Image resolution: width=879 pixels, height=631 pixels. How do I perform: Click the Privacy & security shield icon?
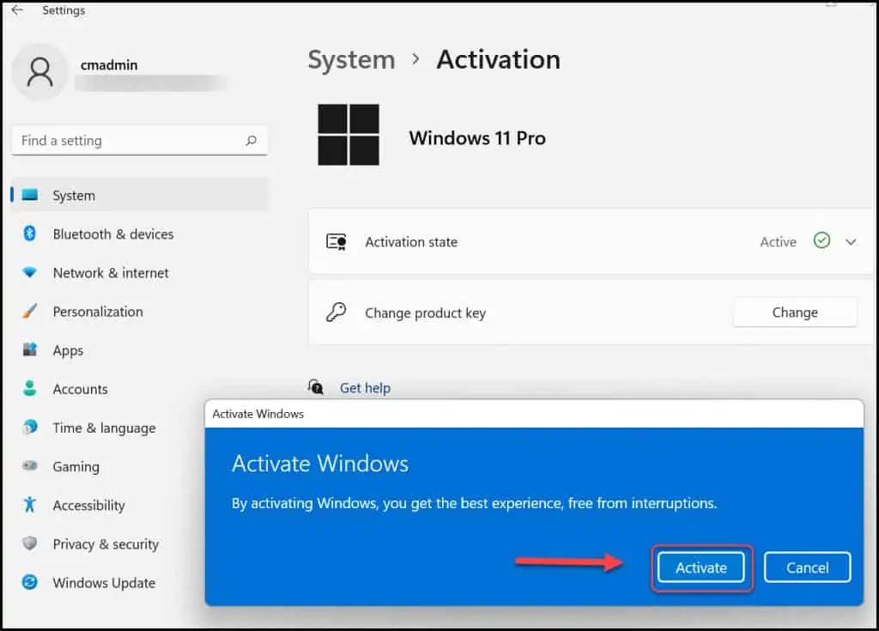[x=30, y=543]
